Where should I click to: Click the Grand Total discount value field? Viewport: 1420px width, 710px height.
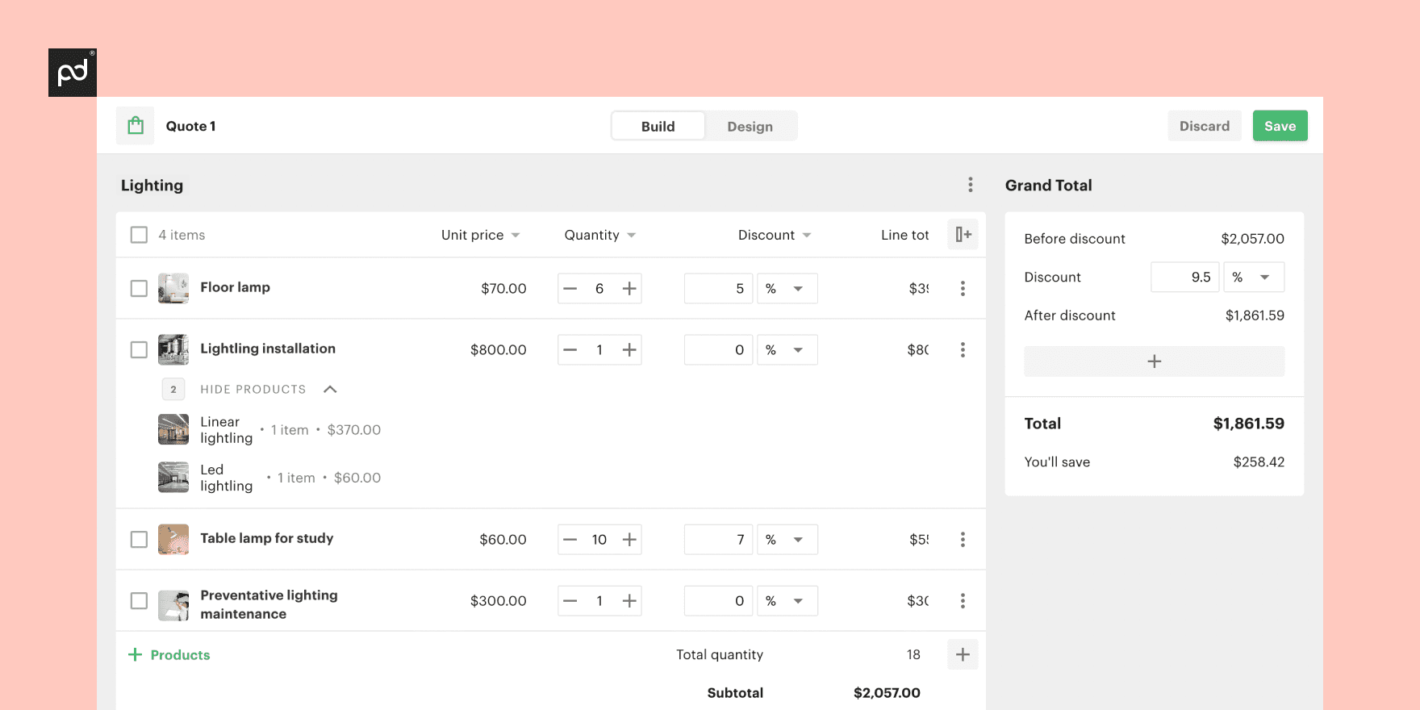1184,278
